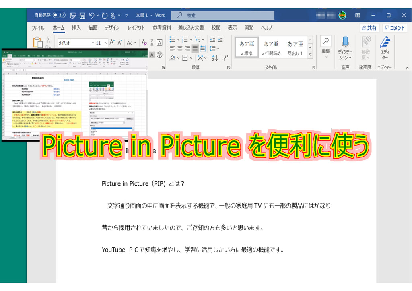Toggle Align Left paragraph alignment

click(172, 49)
